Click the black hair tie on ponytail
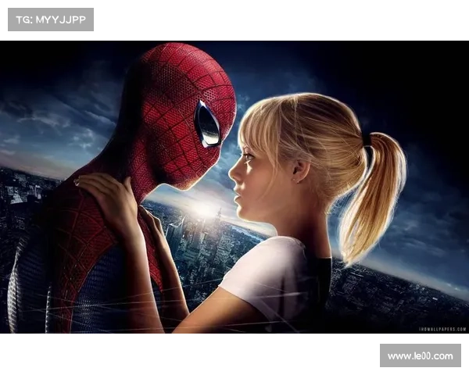This screenshot has width=469, height=375. click(366, 141)
